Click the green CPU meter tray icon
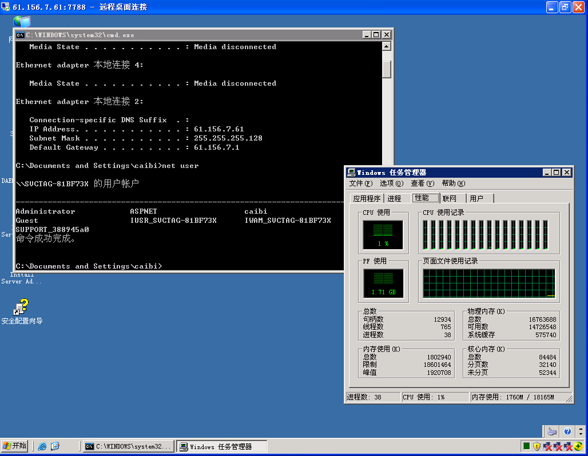Viewport: 588px width, 456px height. pyautogui.click(x=526, y=446)
